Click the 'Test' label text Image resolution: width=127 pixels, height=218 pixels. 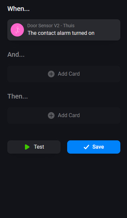click(39, 147)
